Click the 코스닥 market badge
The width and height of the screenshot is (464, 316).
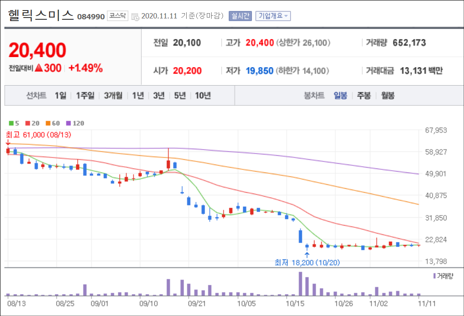pyautogui.click(x=117, y=16)
